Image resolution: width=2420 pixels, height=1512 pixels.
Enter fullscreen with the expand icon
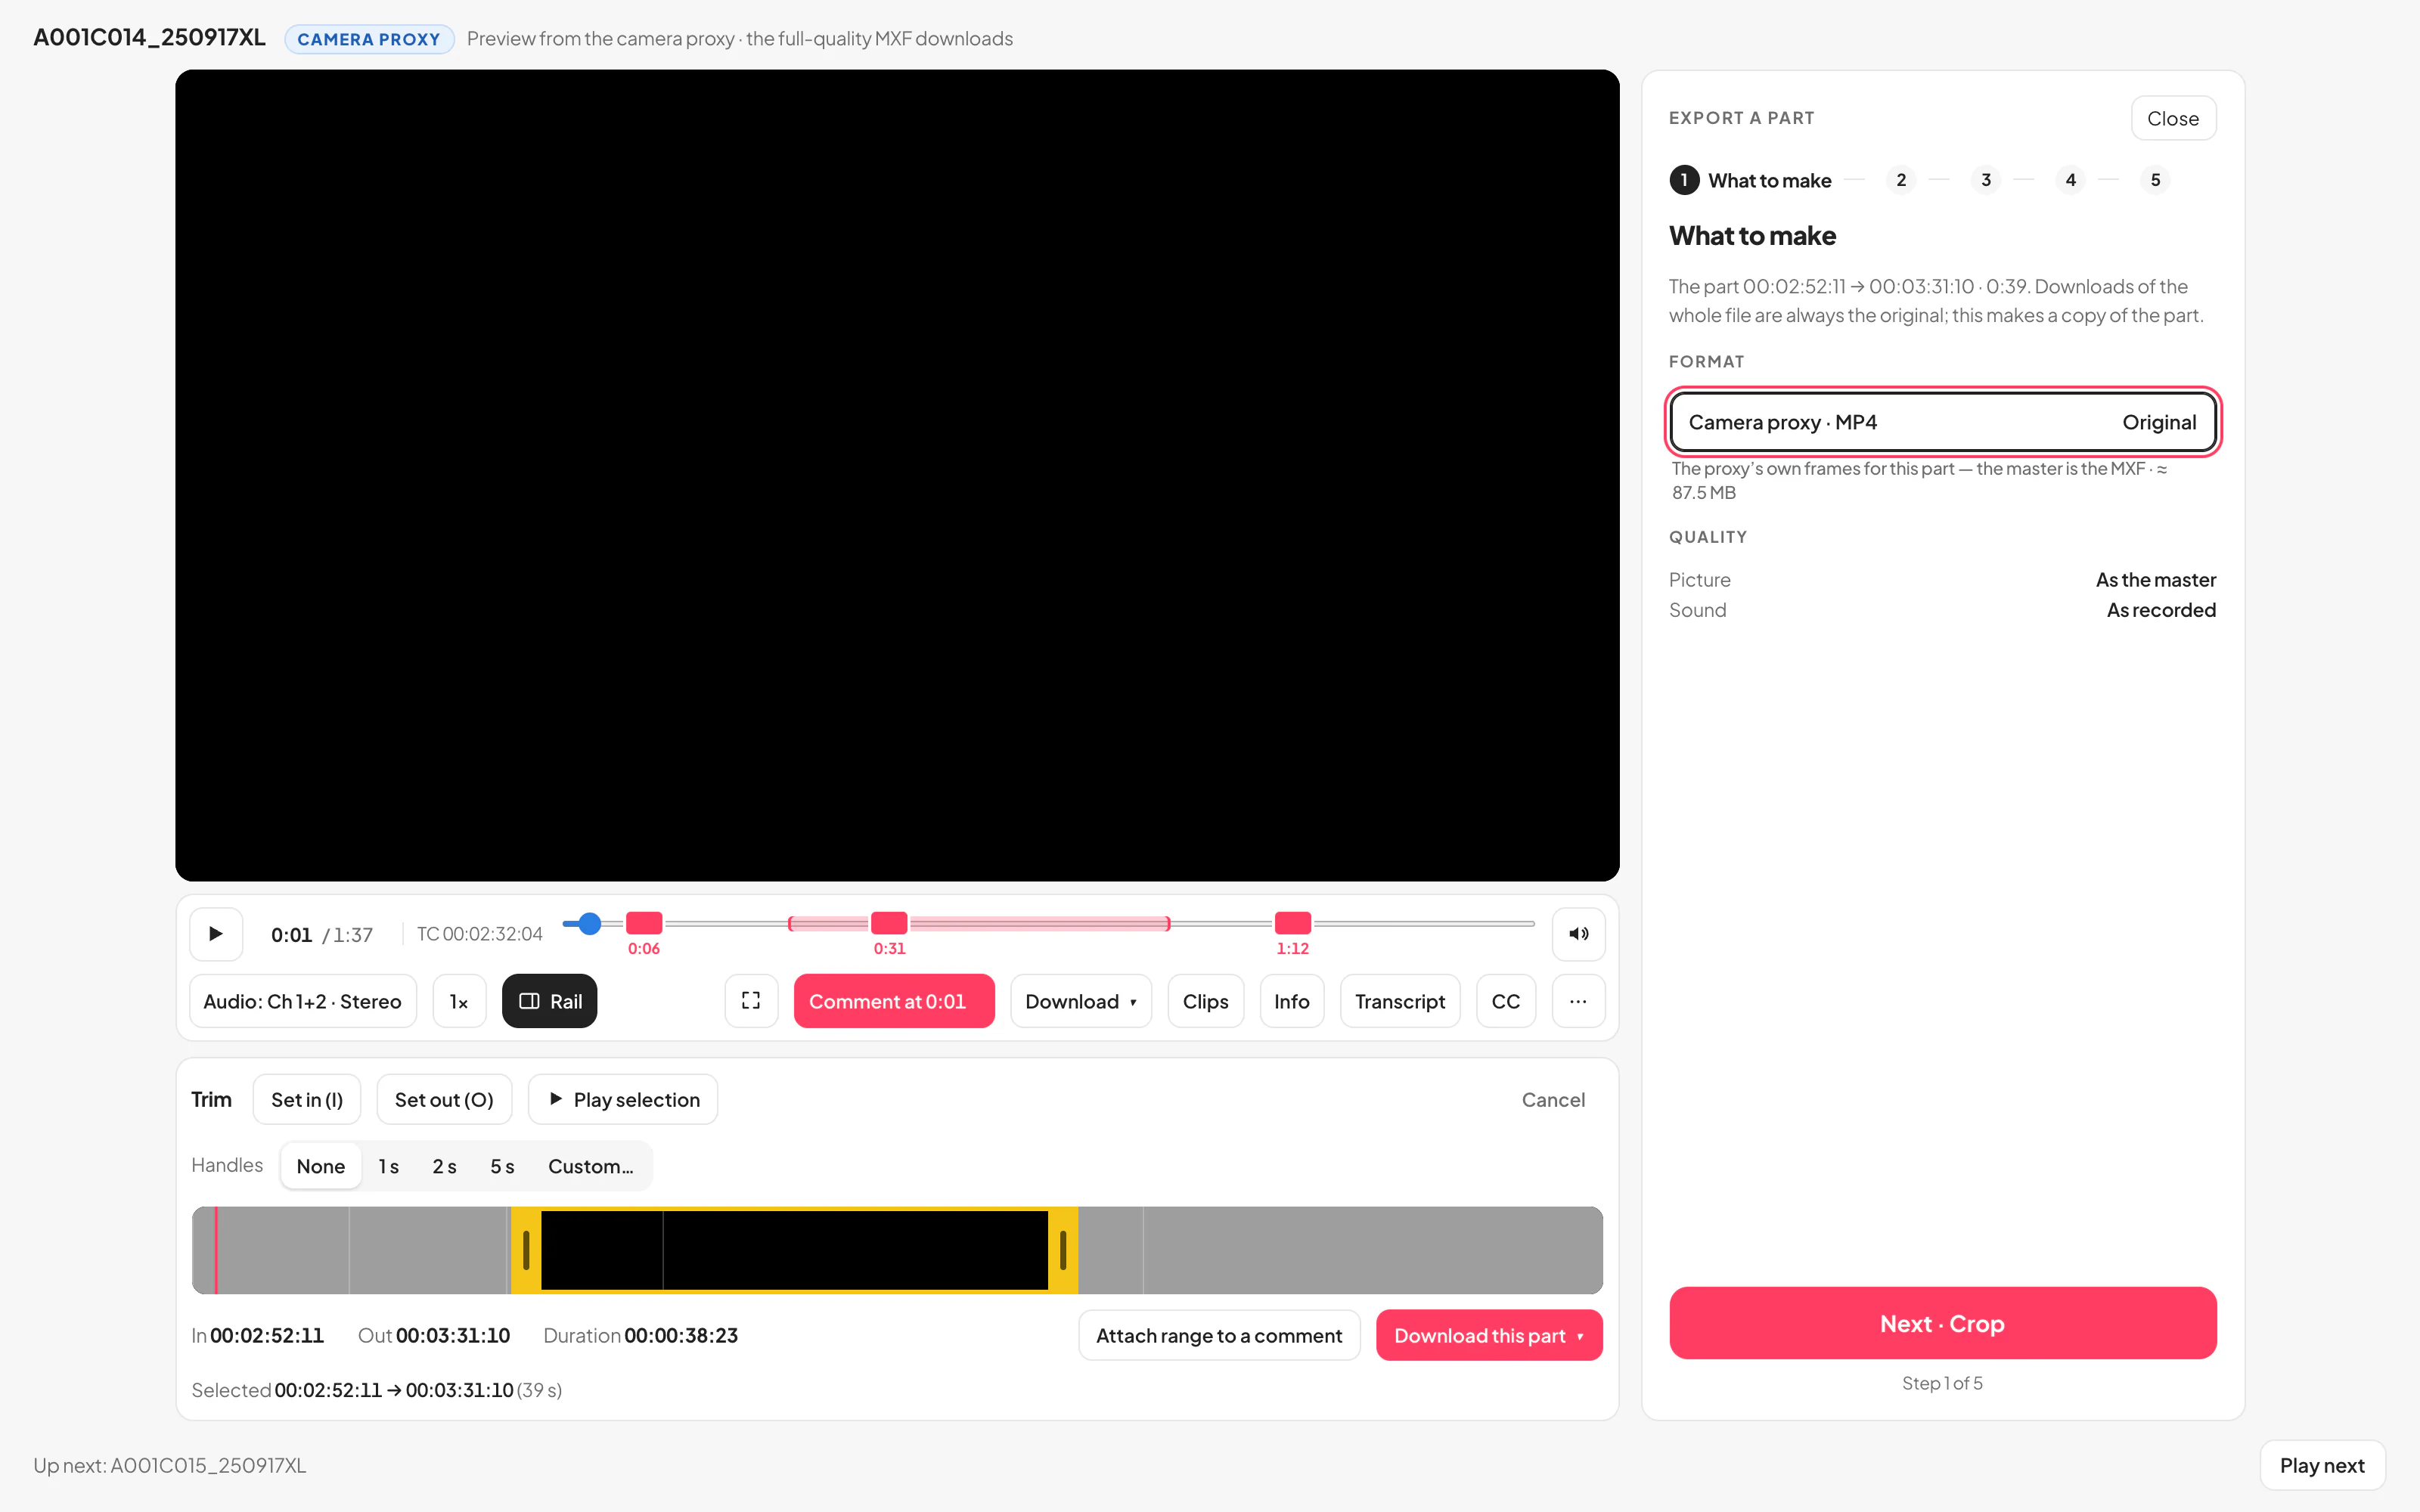coord(751,1001)
